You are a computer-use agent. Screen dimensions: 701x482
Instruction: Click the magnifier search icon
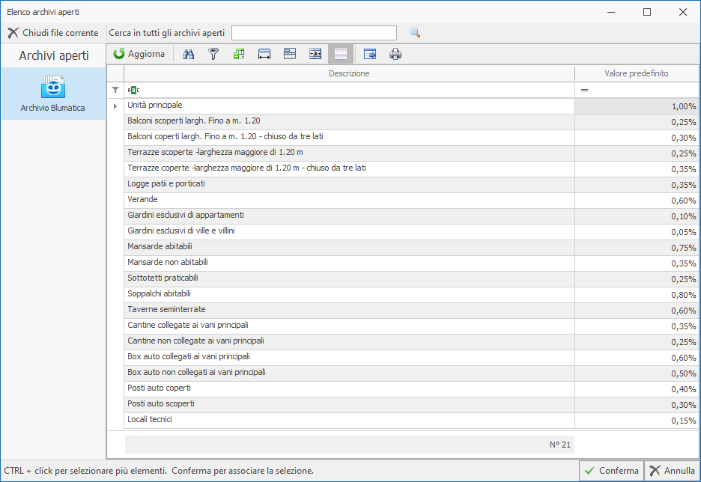416,33
